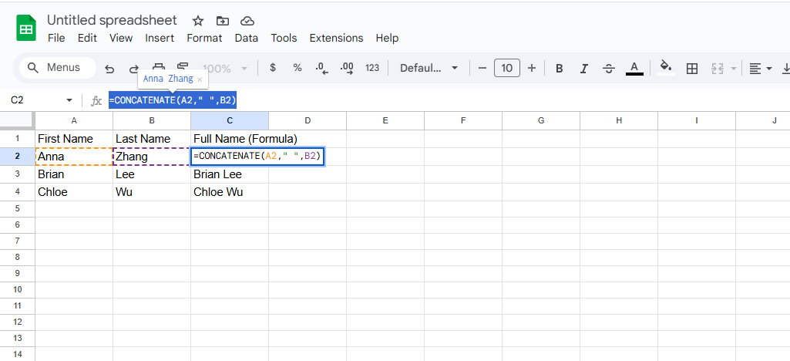The height and width of the screenshot is (361, 790).
Task: Toggle bold formatting
Action: (x=560, y=68)
